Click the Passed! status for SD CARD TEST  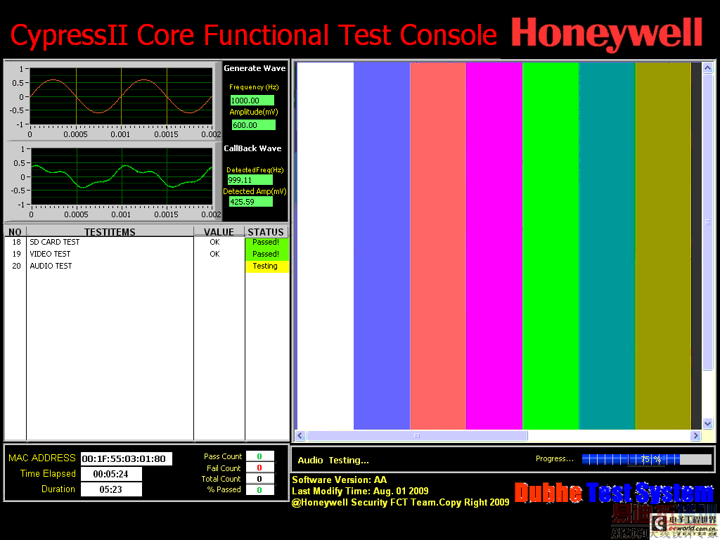click(266, 243)
